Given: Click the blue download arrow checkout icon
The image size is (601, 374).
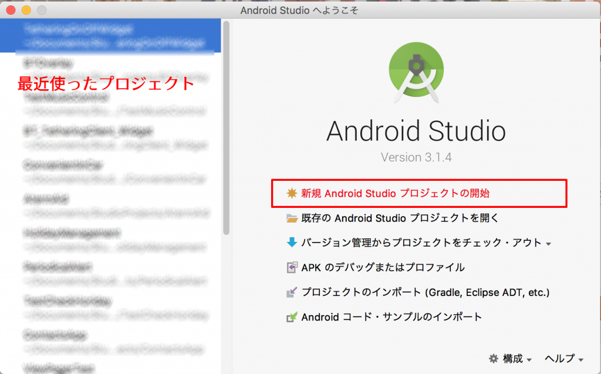Looking at the screenshot, I should tap(292, 242).
